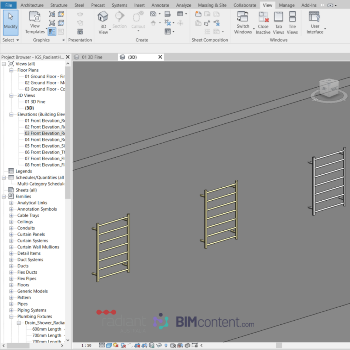Switch to the Manage ribbon tab
The image size is (350, 350).
pyautogui.click(x=286, y=5)
